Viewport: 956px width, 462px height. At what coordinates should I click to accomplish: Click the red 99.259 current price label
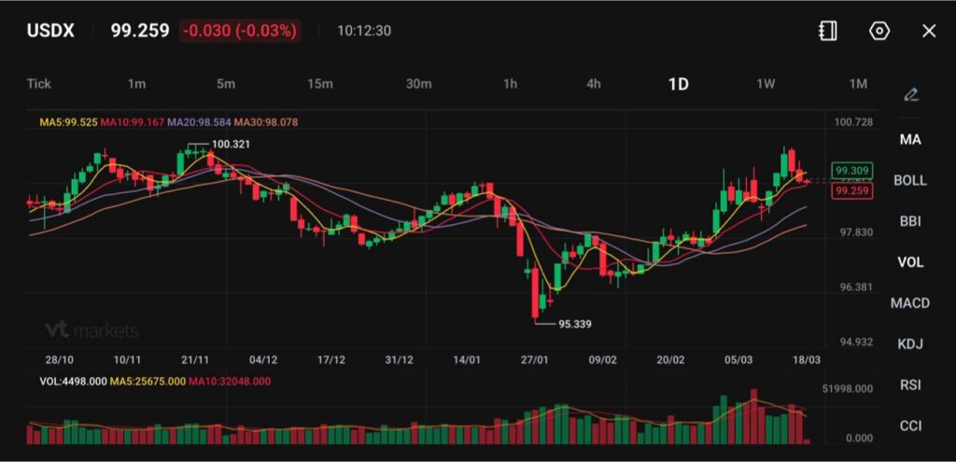(852, 190)
